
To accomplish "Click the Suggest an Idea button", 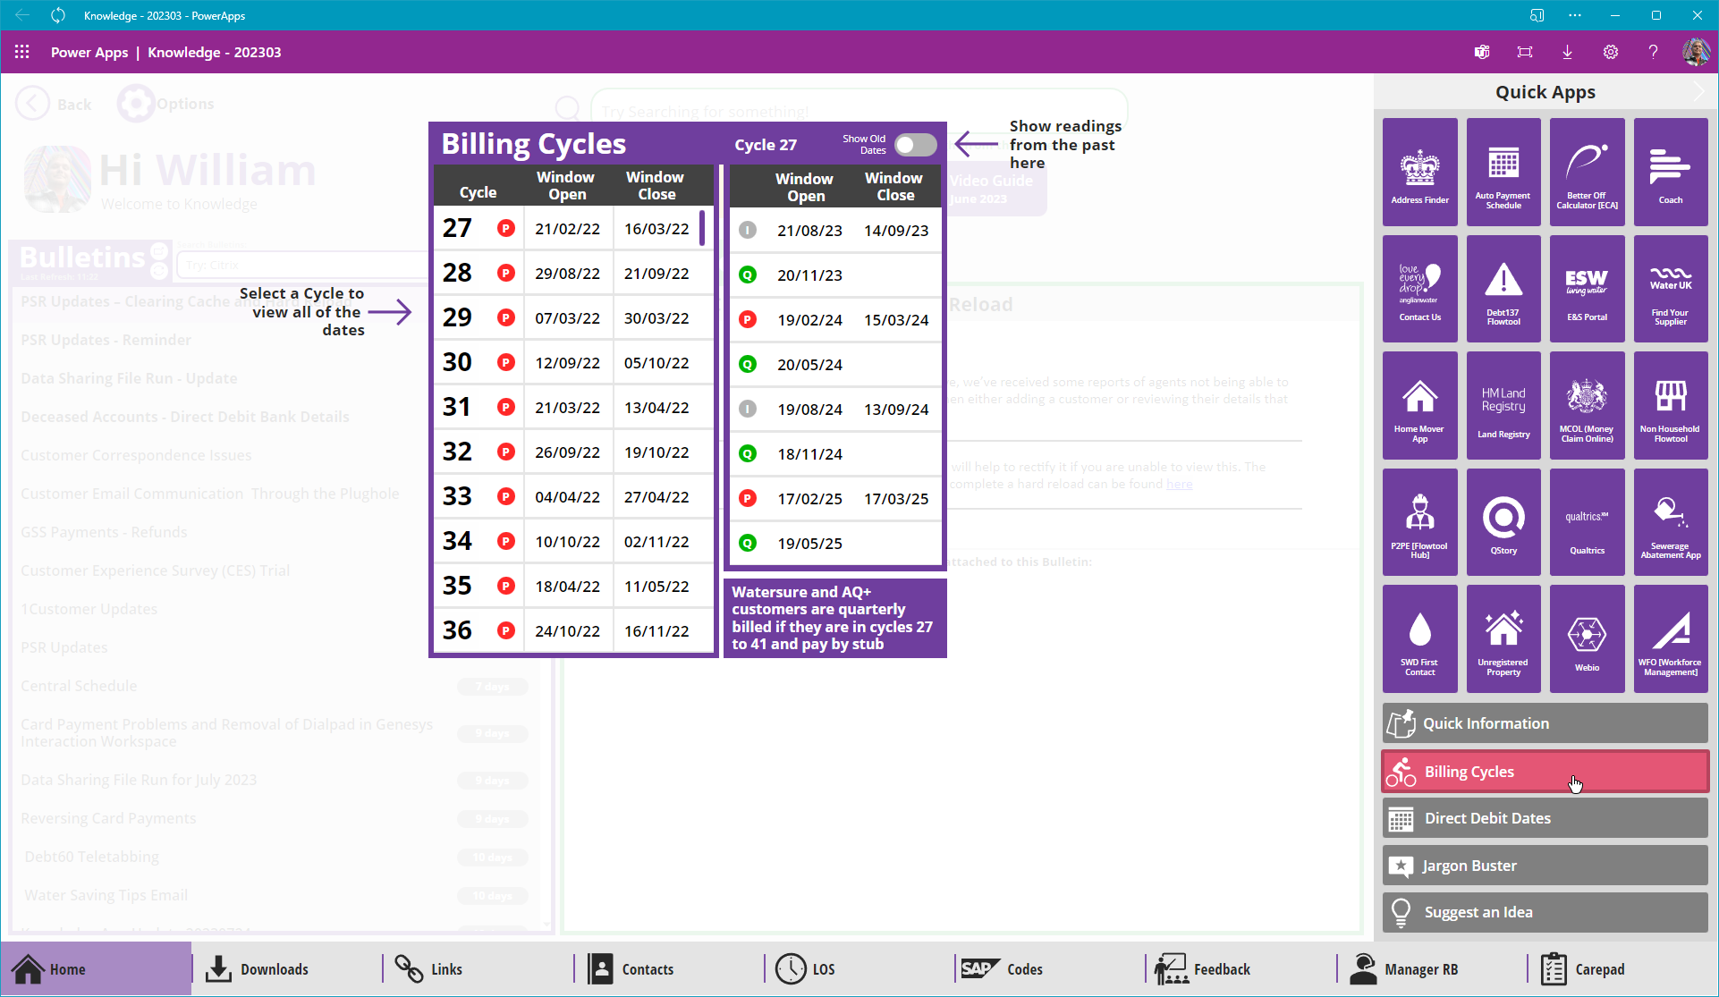I will click(x=1545, y=912).
